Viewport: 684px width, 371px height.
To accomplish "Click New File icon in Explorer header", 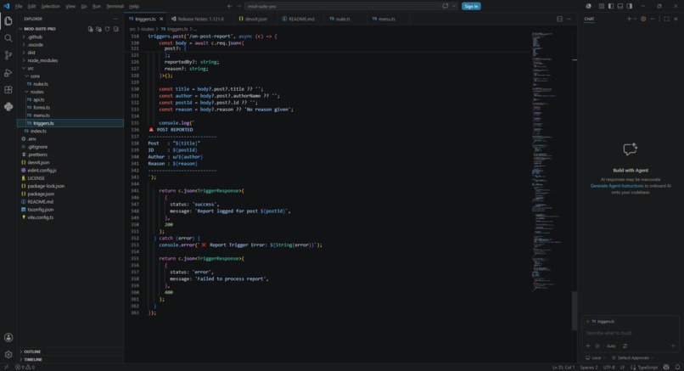I will click(x=90, y=29).
